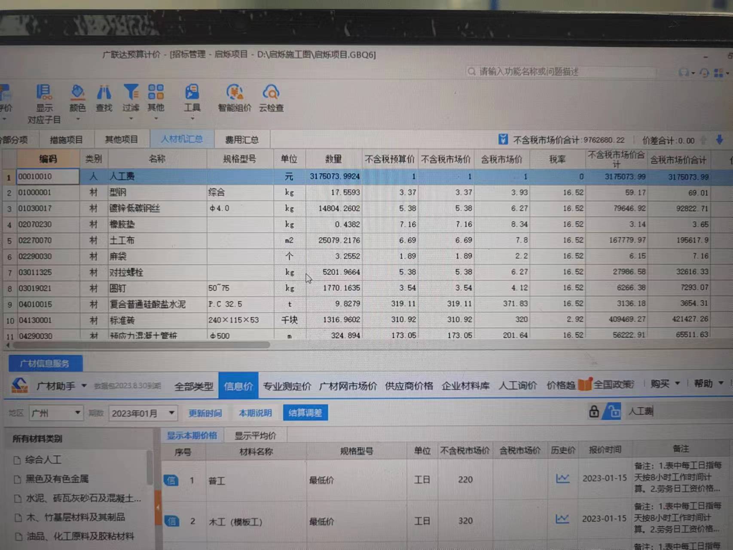The width and height of the screenshot is (733, 550).
Task: Select 显示本期价格 view
Action: (192, 435)
